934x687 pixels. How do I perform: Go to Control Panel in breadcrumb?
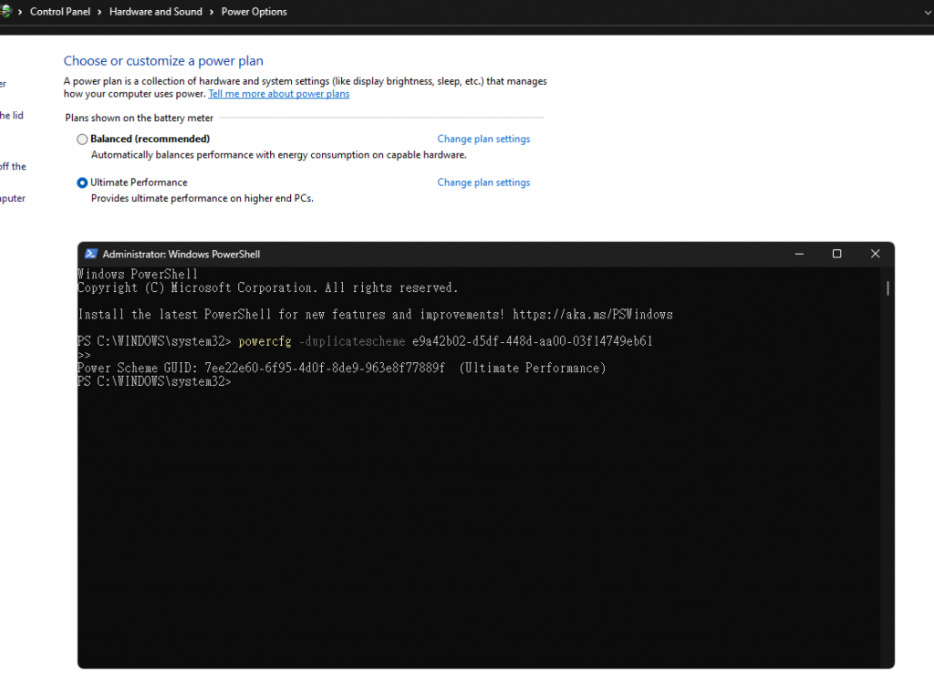coord(60,11)
